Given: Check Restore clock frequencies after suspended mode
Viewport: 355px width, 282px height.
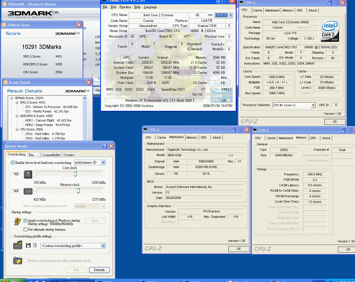Looking at the screenshot, I should 25,260.
